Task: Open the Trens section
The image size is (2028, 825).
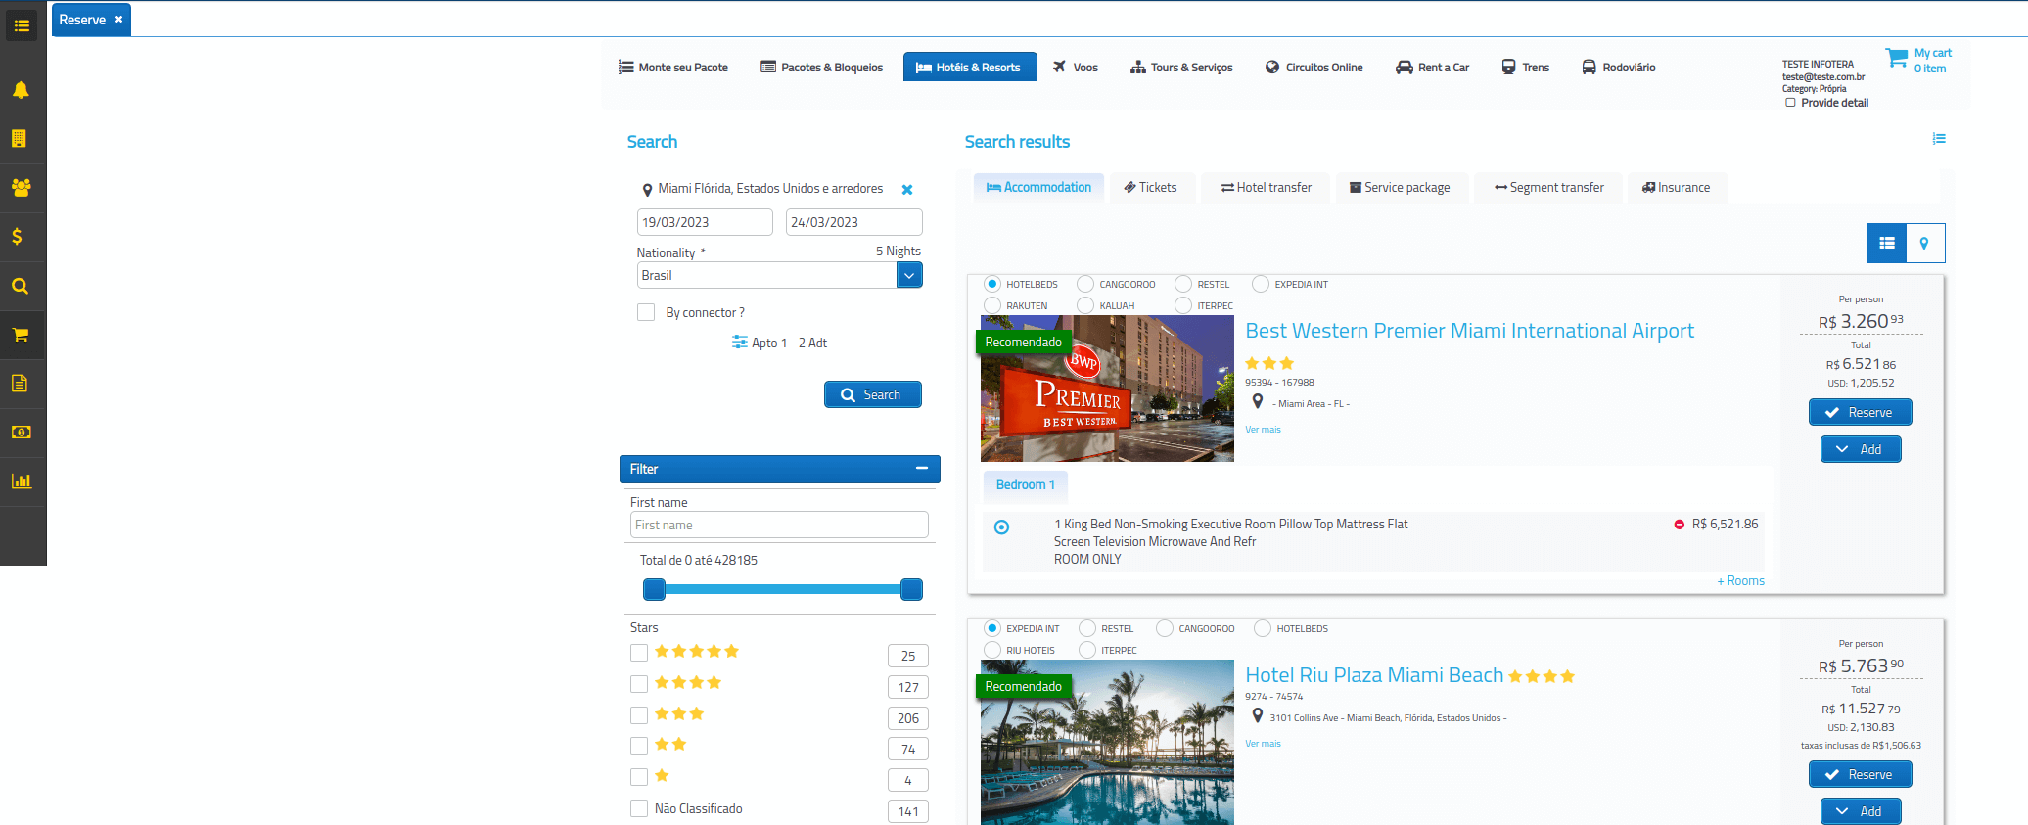Action: click(x=1526, y=68)
